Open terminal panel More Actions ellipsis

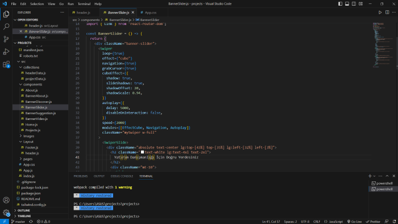click(x=380, y=176)
